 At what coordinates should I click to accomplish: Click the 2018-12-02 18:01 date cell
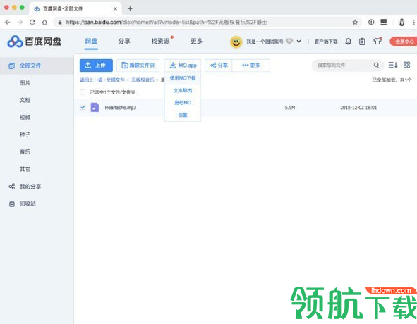point(358,108)
